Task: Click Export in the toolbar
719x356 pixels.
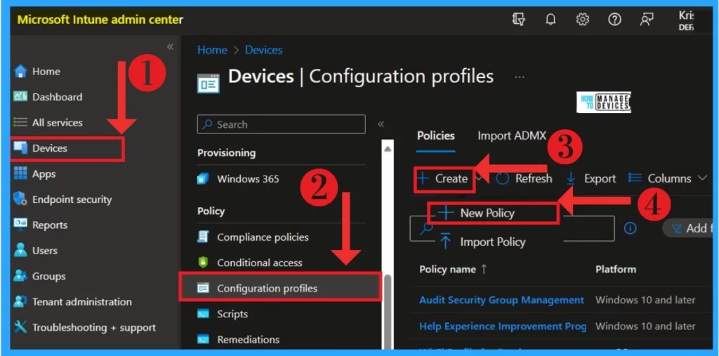Action: coord(591,178)
